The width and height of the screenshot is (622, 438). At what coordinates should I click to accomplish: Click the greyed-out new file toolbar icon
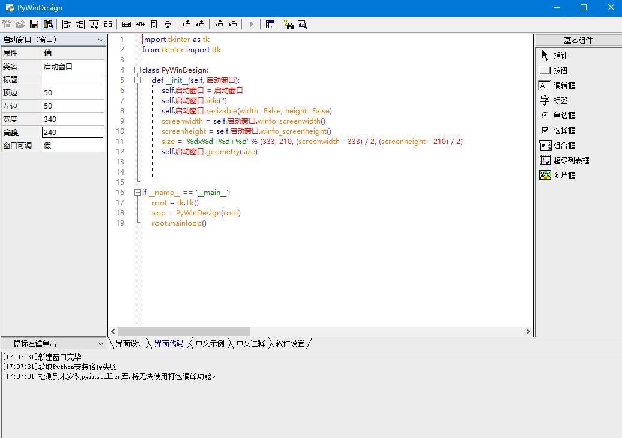click(x=7, y=24)
